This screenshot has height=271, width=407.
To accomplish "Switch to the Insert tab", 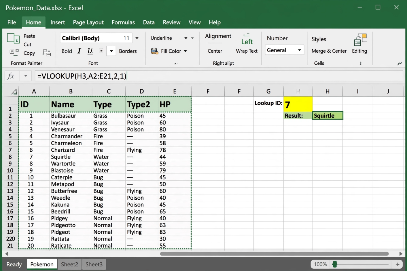I will (58, 22).
